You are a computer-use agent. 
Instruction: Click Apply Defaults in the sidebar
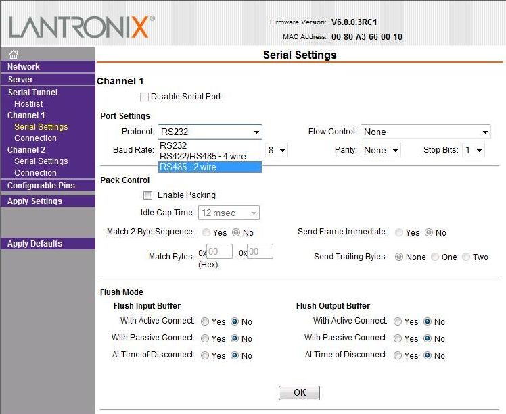click(34, 244)
